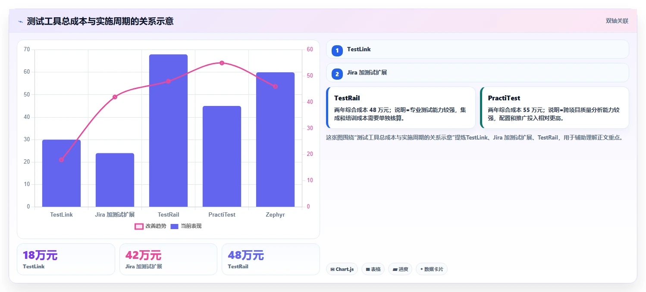Toggle the 改善趋势 legend item

(150, 226)
